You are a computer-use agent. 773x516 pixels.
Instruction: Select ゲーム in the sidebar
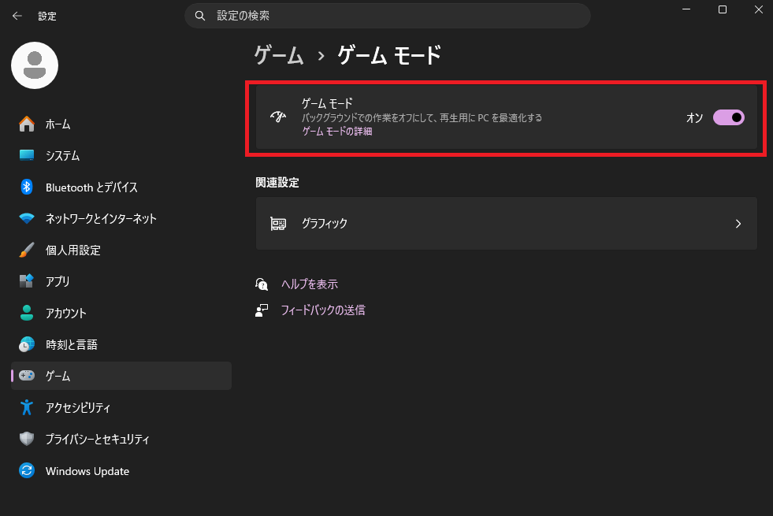click(x=58, y=376)
